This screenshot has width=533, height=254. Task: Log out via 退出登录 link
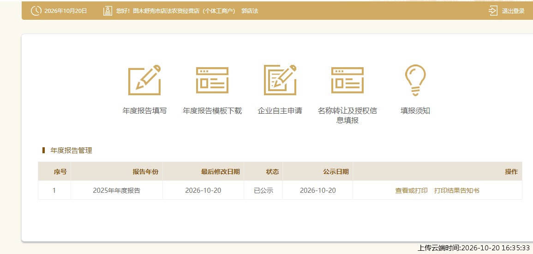coord(513,11)
